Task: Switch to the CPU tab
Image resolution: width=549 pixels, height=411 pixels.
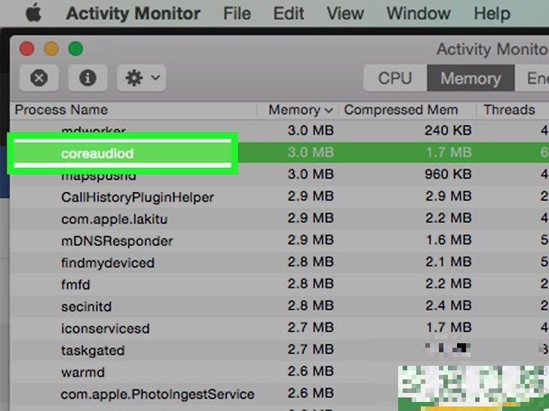Action: pyautogui.click(x=395, y=78)
